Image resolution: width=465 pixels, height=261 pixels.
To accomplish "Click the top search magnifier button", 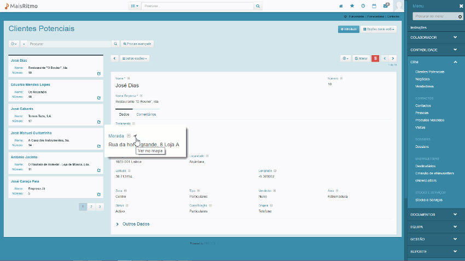I will tap(258, 6).
